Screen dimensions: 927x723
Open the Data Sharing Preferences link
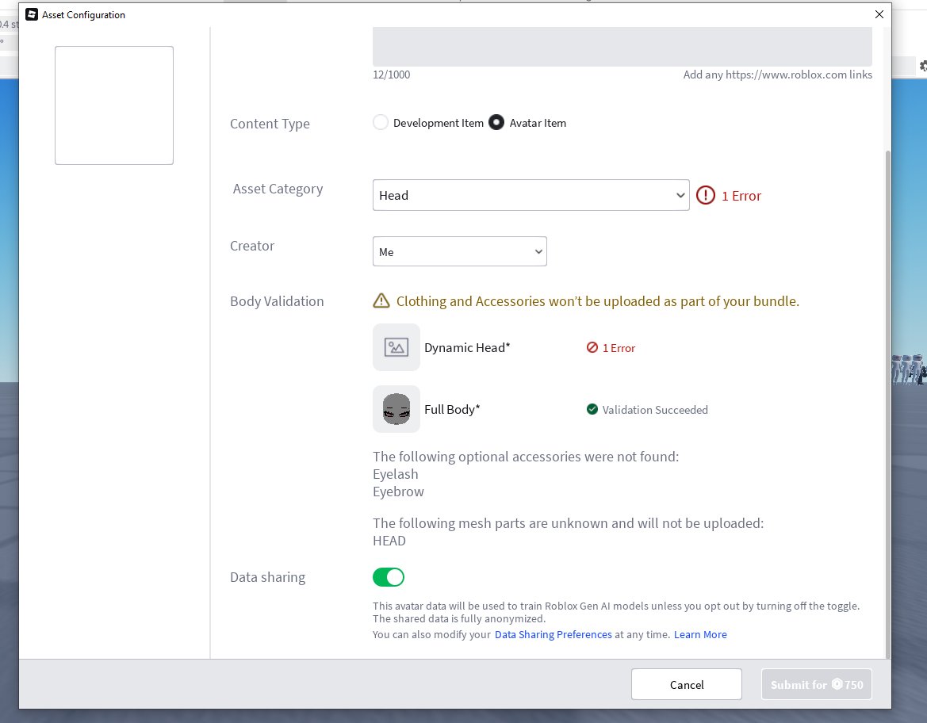click(554, 634)
